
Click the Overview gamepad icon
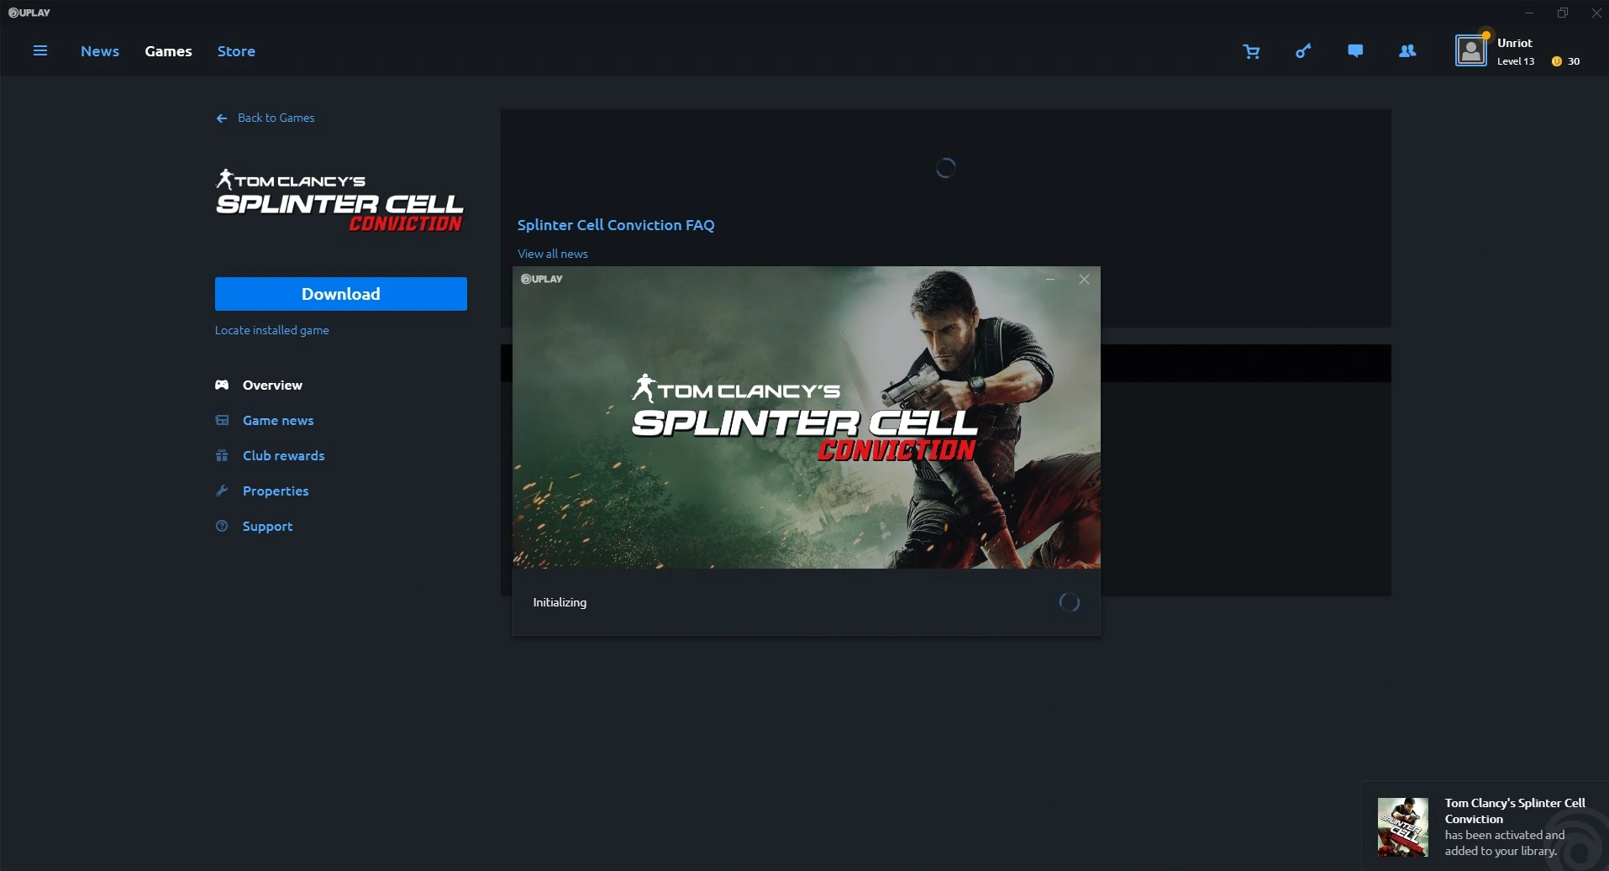222,385
